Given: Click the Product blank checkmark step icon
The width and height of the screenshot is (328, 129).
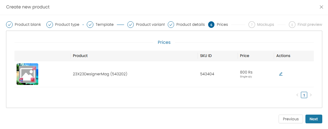Looking at the screenshot, I should click(9, 25).
